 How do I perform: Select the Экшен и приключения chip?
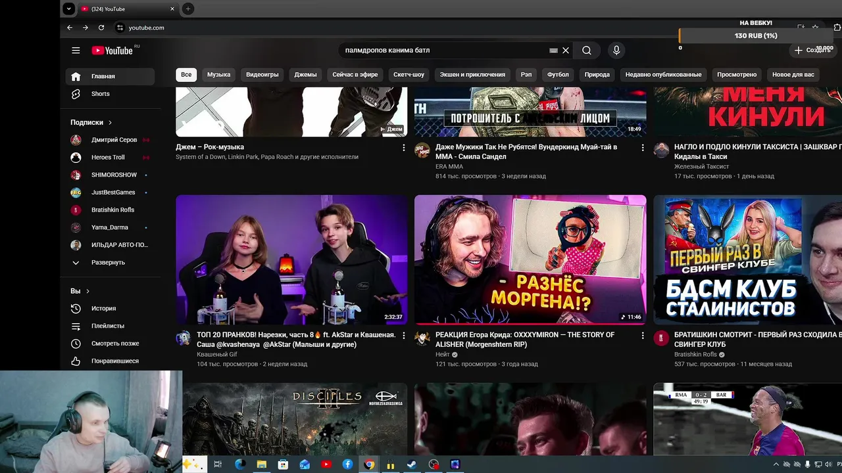pyautogui.click(x=472, y=74)
